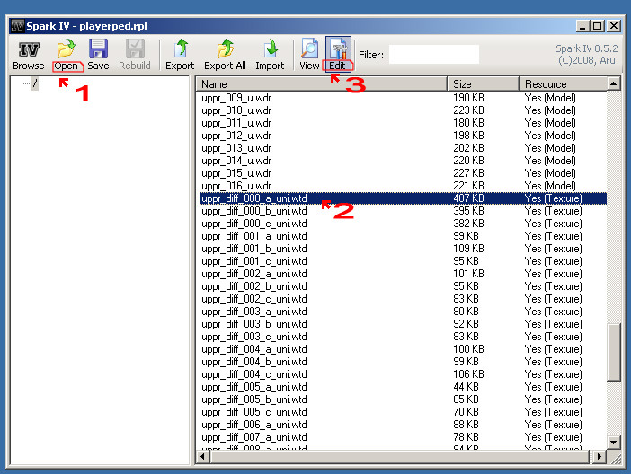Close the Spark IV window
This screenshot has width=631, height=474.
coord(613,26)
